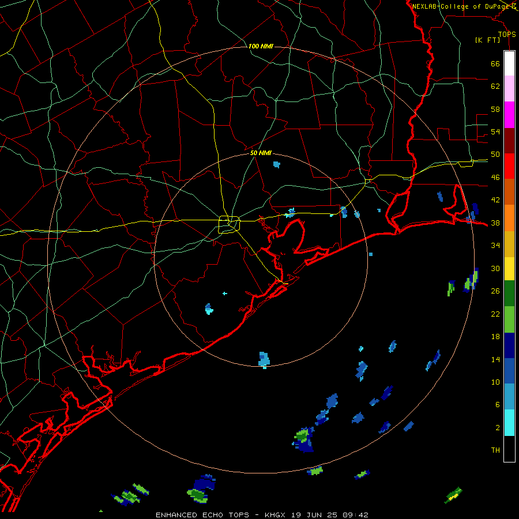Click the yellow Houston beltway loop at radar center
519x519 pixels.
click(x=230, y=224)
